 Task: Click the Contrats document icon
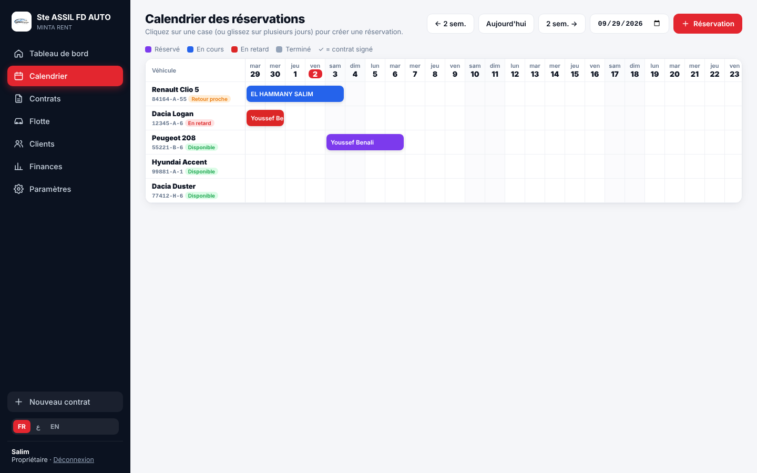[18, 99]
